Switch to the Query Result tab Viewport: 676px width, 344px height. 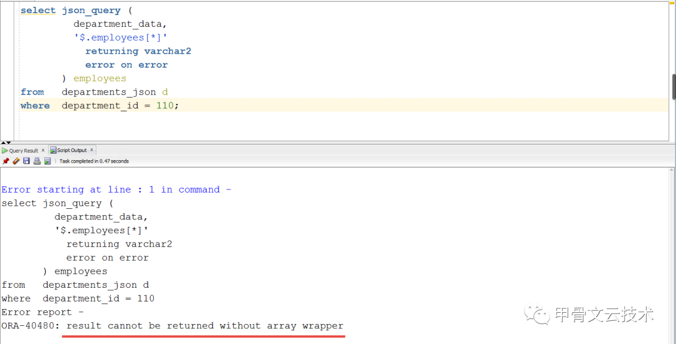(24, 151)
